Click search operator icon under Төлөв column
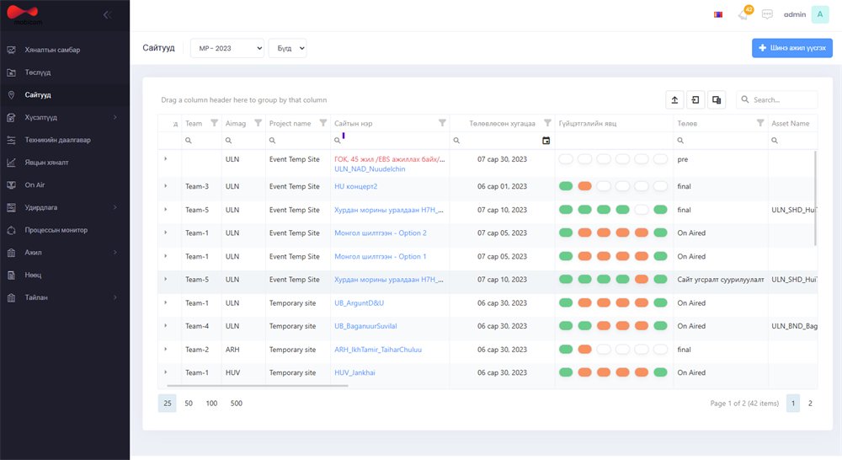The height and width of the screenshot is (460, 842). pyautogui.click(x=680, y=140)
